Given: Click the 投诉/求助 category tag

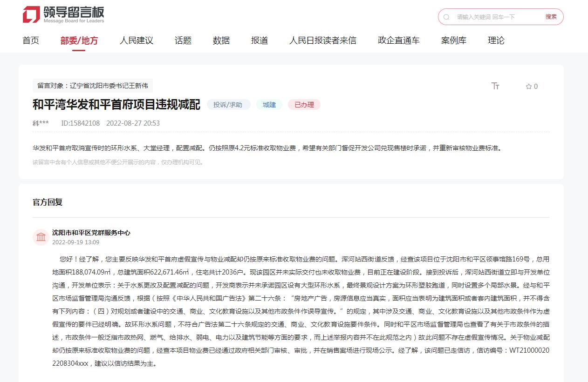Looking at the screenshot, I should [228, 105].
